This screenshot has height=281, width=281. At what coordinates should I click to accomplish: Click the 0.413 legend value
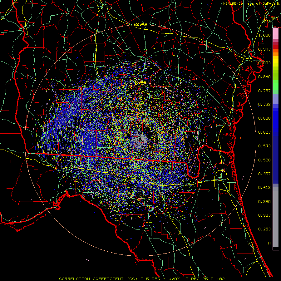[264, 188]
